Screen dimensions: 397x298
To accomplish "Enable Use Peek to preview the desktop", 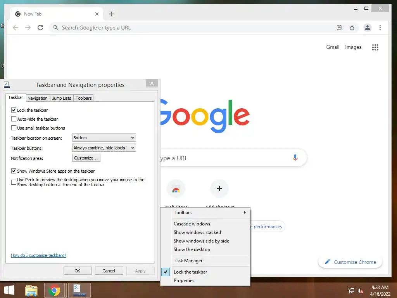I will pyautogui.click(x=14, y=182).
